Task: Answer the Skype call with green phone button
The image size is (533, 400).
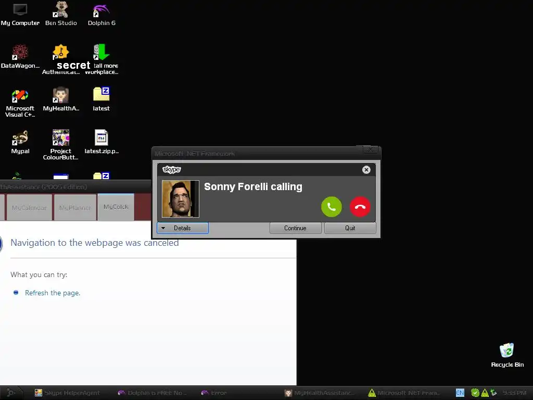Action: point(332,207)
